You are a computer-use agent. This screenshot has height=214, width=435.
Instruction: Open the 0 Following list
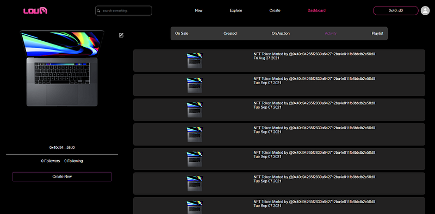(x=73, y=161)
